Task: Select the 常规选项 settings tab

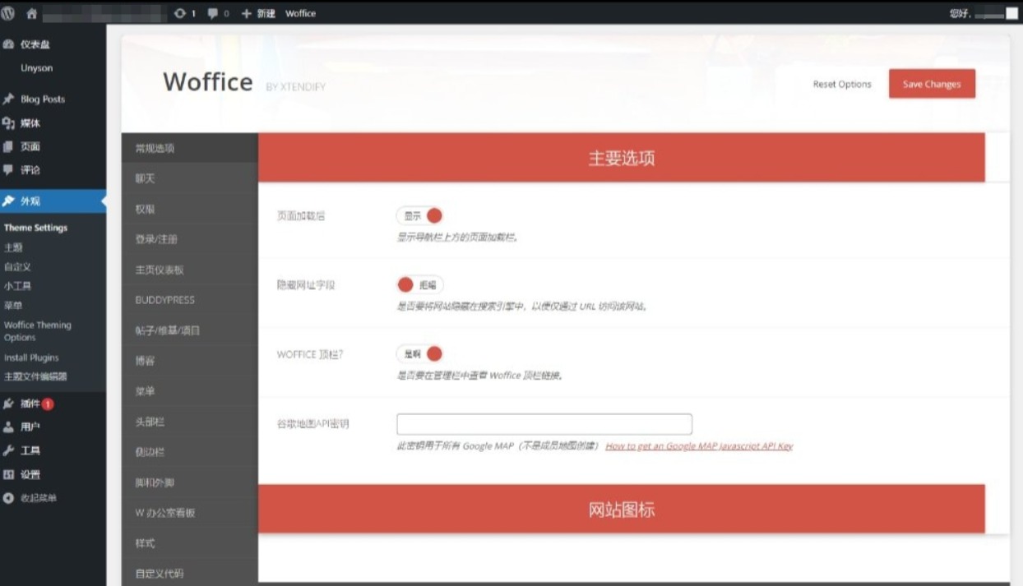Action: pyautogui.click(x=190, y=148)
